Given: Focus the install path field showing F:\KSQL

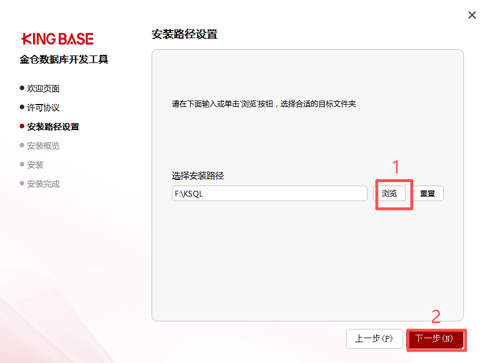Looking at the screenshot, I should 270,194.
